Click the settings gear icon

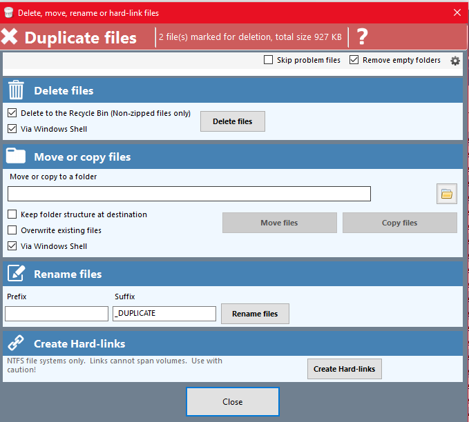[455, 61]
